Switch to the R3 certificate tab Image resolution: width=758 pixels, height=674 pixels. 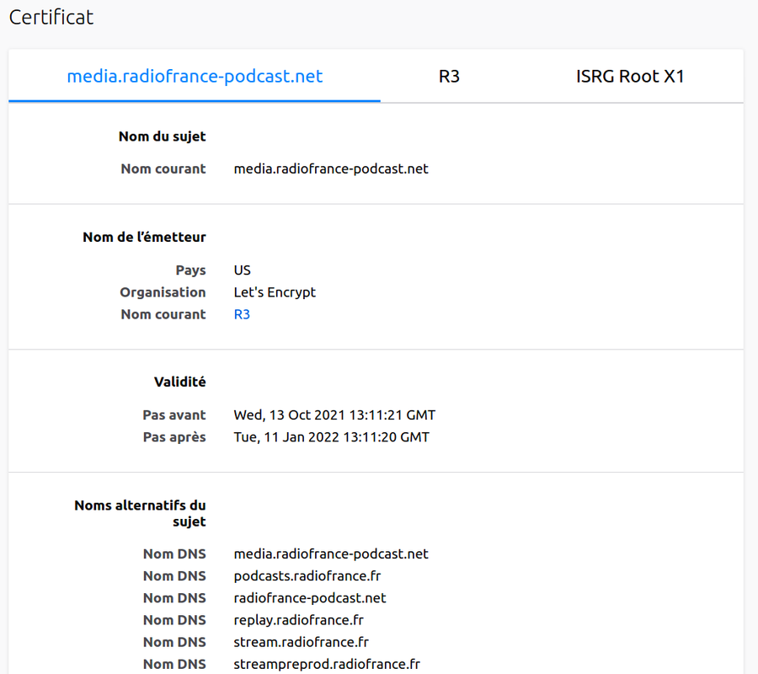449,77
